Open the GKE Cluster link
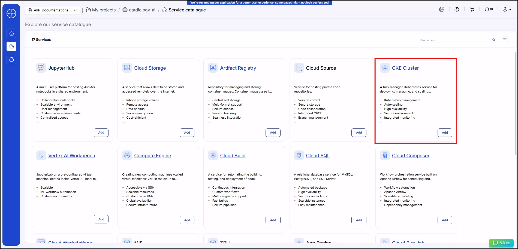Viewport: 518px width, 249px height. (x=405, y=68)
